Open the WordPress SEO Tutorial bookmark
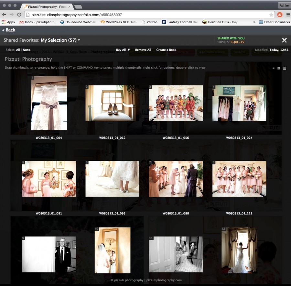Image resolution: width=291 pixels, height=286 pixels. (118, 22)
